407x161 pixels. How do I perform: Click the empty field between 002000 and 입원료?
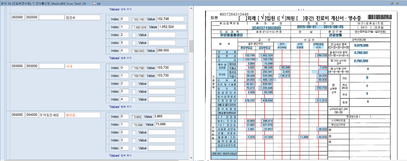tap(51, 17)
